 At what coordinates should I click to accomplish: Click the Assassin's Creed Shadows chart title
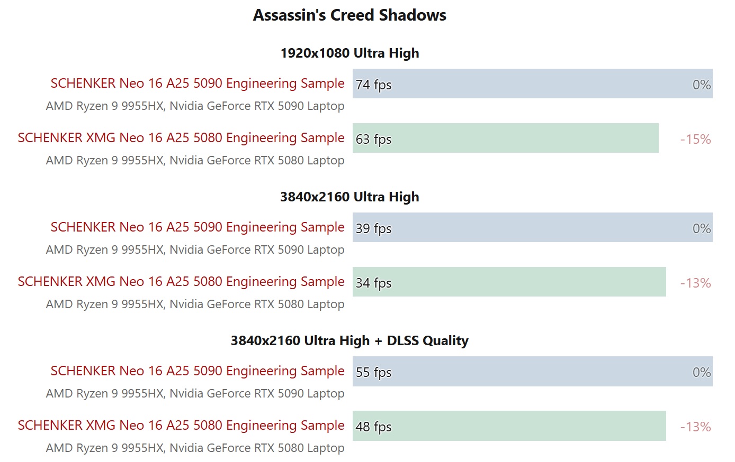349,15
